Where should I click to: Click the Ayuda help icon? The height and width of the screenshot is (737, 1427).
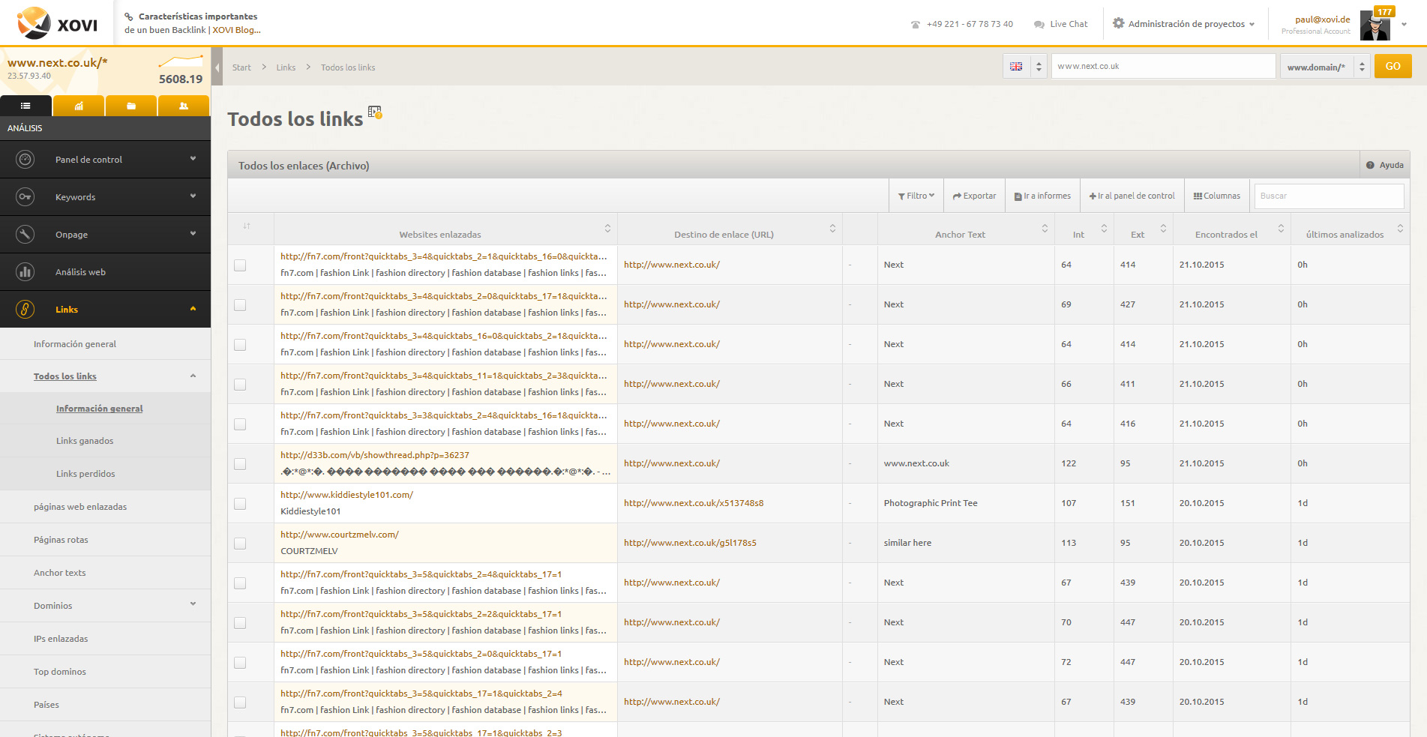[x=1370, y=165]
